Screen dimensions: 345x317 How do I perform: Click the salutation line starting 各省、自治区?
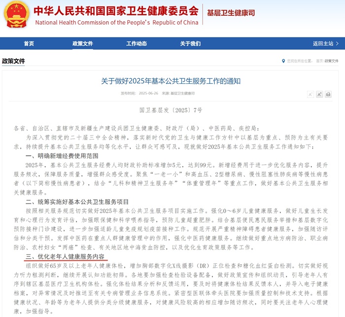coord(137,128)
